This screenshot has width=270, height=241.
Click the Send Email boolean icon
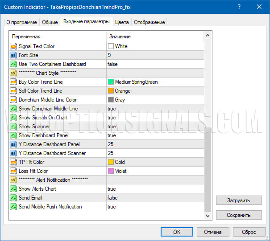pos(13,198)
